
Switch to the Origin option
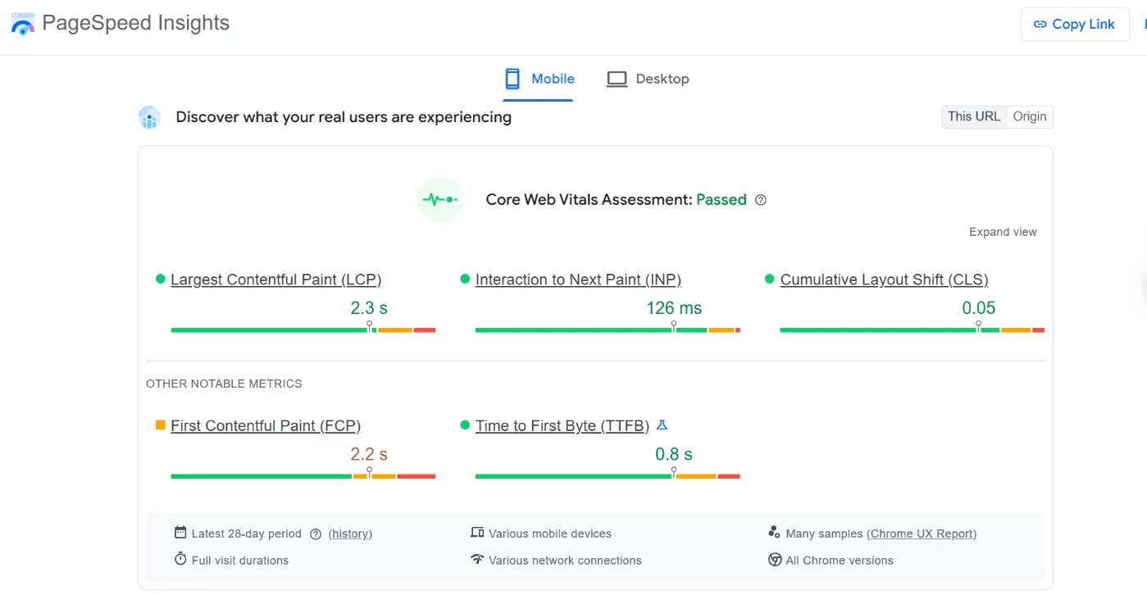1030,116
